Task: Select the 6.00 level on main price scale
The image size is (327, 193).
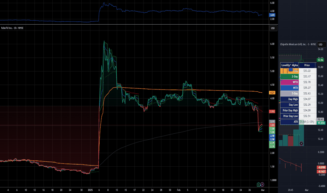Action: pos(272,44)
